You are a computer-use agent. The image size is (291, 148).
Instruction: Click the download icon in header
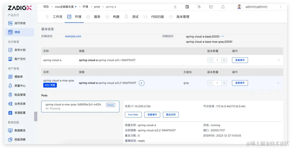coord(175,7)
